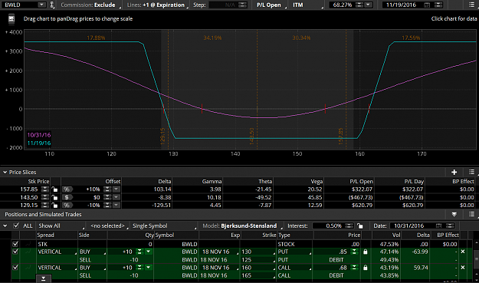The image size is (479, 283).
Task: Adjust the 129.15 stock price stepper
Action: (x=45, y=205)
